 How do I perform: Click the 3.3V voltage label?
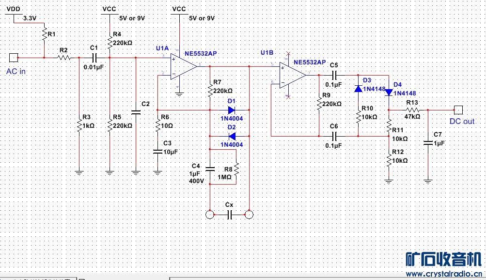(x=30, y=18)
